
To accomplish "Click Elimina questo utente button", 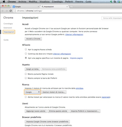I will [x=58, y=111].
